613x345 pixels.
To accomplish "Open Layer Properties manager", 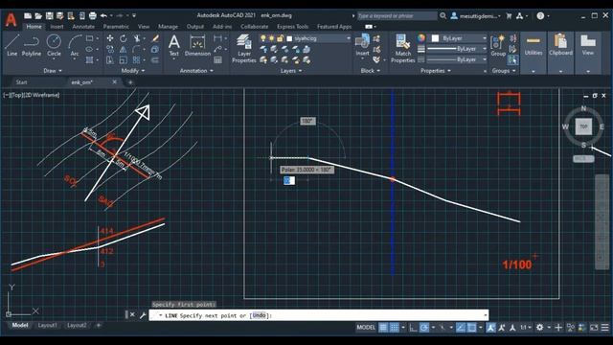I will pos(244,49).
